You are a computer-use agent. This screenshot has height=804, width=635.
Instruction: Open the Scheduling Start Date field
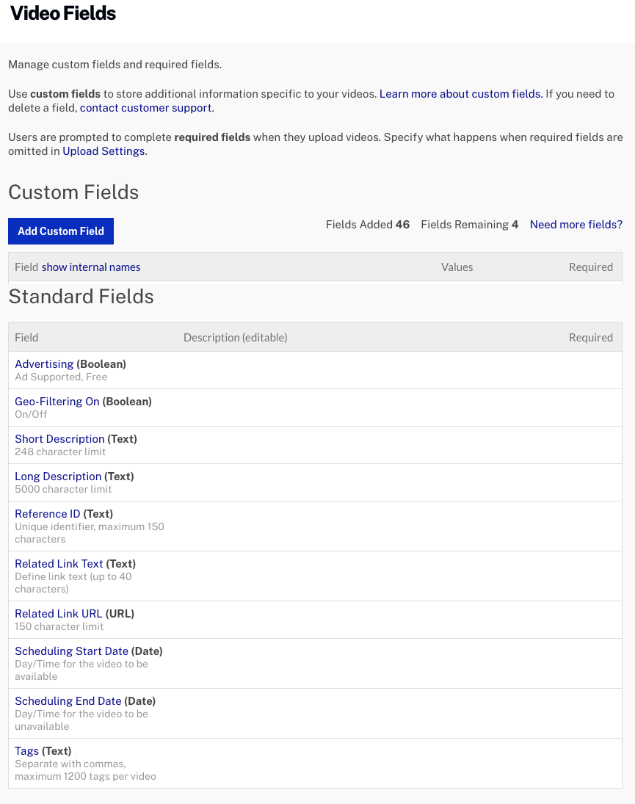click(71, 651)
